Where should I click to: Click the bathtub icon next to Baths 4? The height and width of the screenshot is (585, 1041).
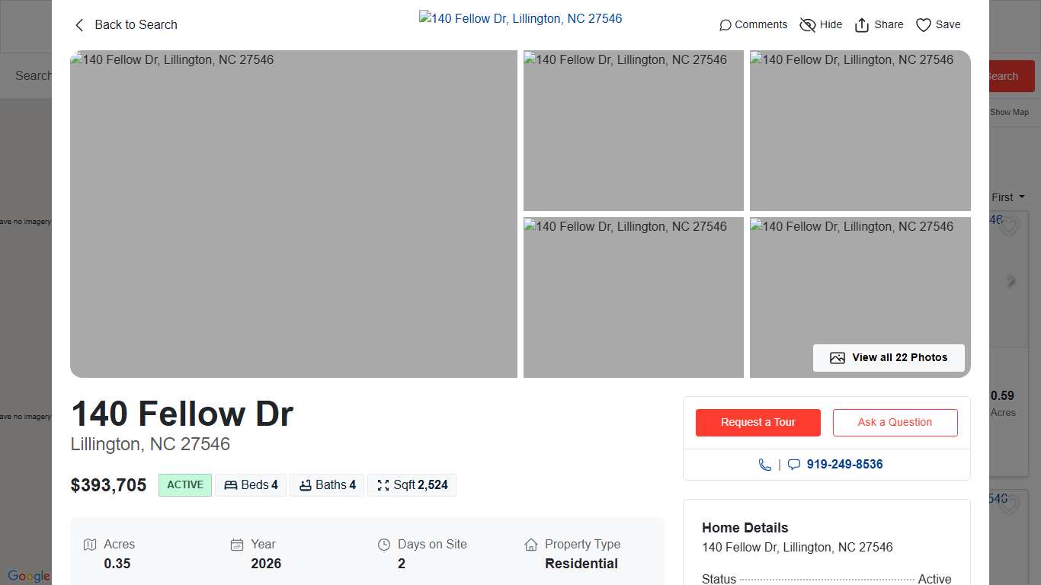click(x=308, y=484)
